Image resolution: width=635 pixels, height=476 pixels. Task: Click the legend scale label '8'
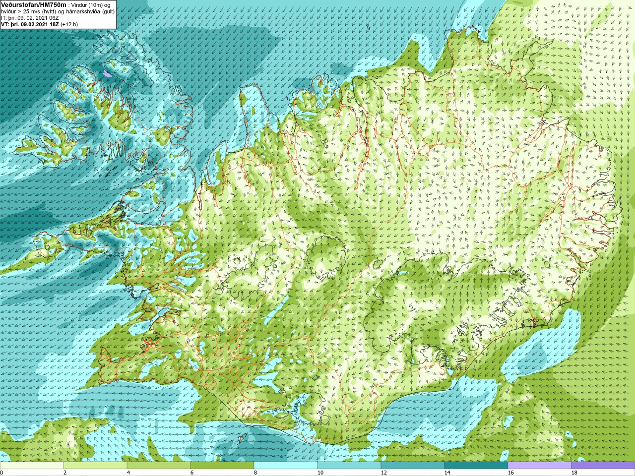pyautogui.click(x=255, y=473)
